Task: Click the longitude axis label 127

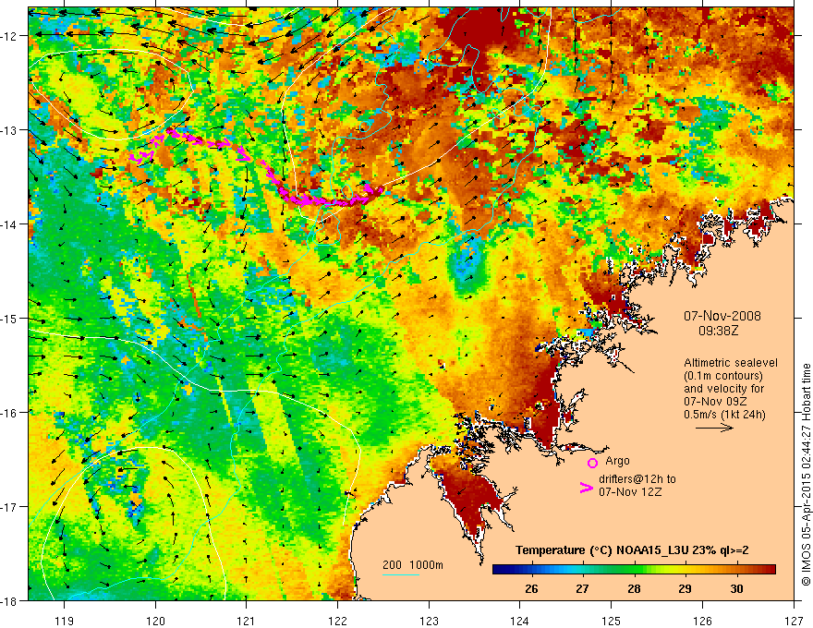Action: 794,621
